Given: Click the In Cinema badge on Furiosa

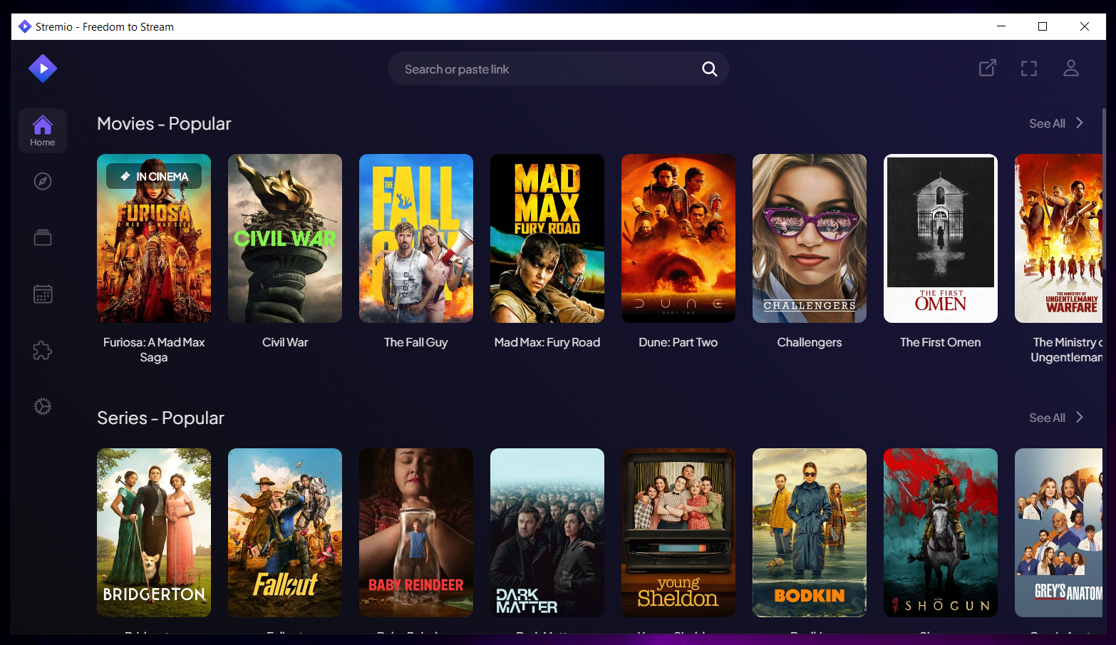Looking at the screenshot, I should tap(154, 176).
